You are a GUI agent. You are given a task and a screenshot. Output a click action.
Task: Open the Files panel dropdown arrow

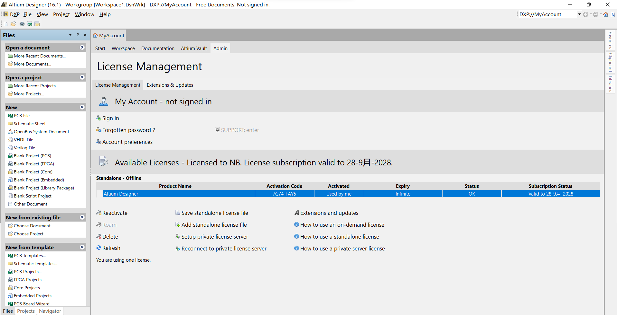tap(70, 35)
